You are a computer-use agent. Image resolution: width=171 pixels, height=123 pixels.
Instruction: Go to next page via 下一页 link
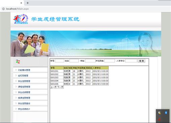point(60,87)
